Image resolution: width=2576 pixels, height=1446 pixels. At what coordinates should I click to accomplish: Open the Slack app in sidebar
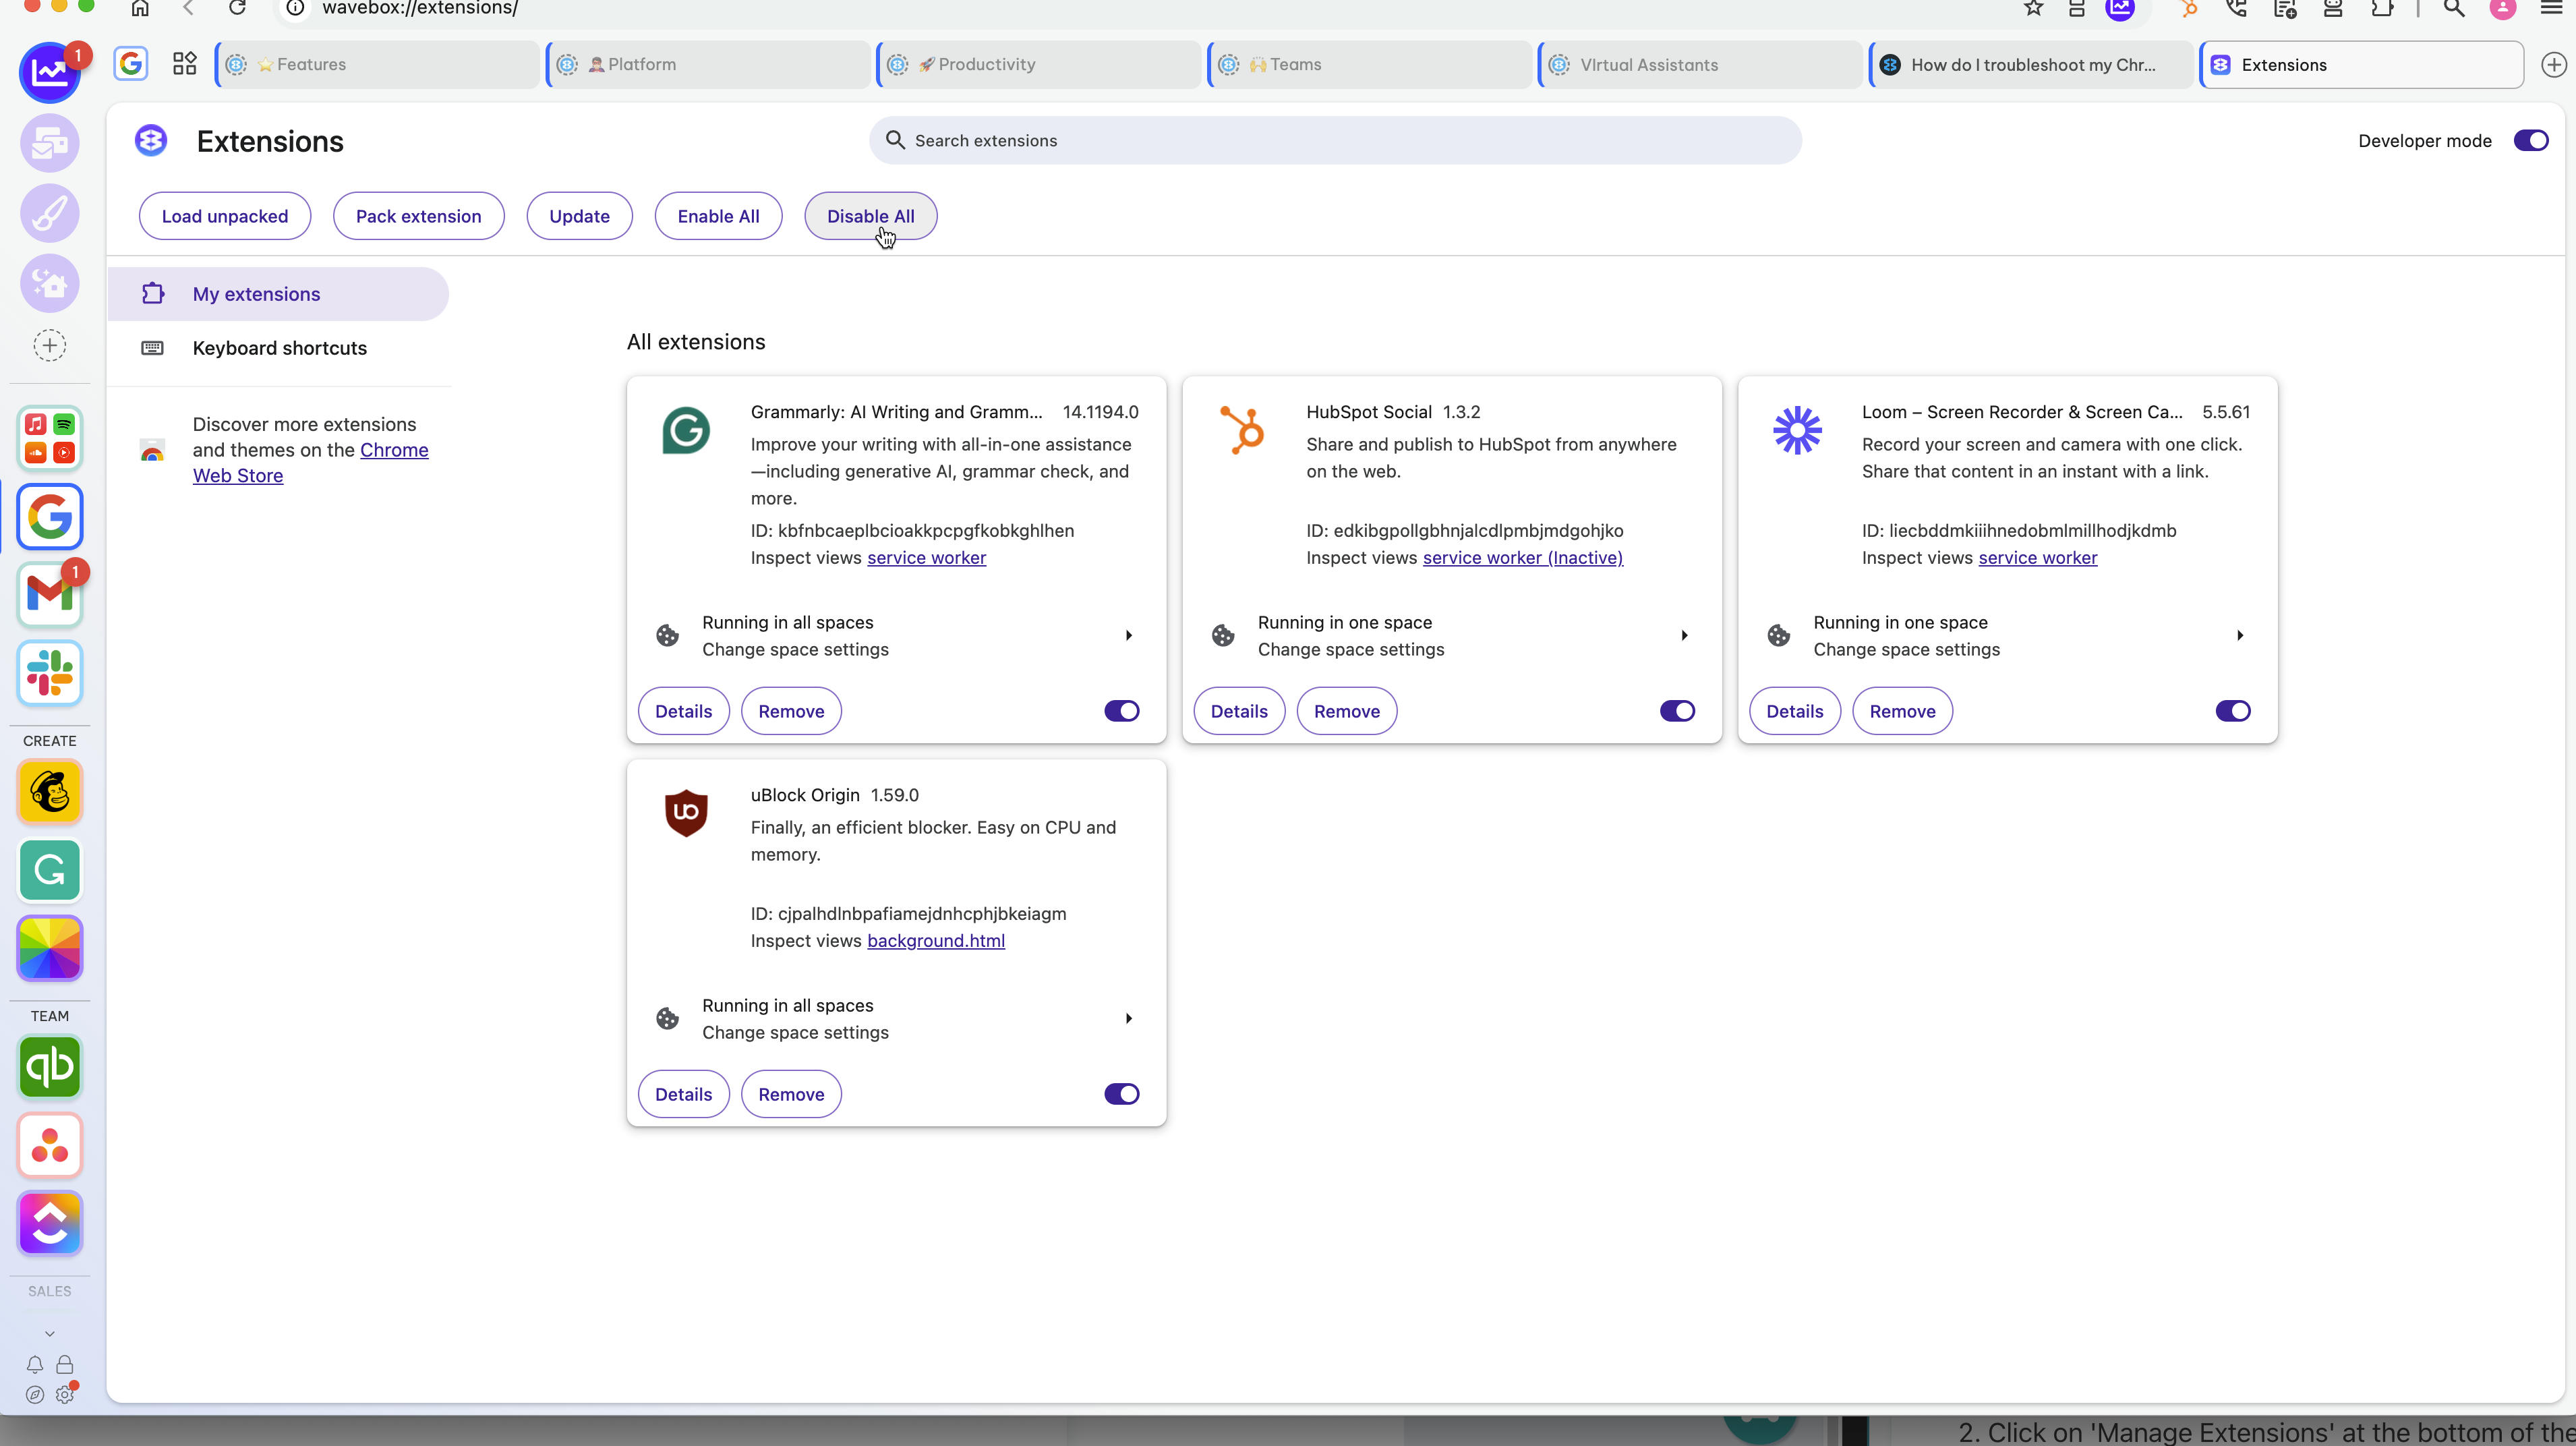point(49,673)
